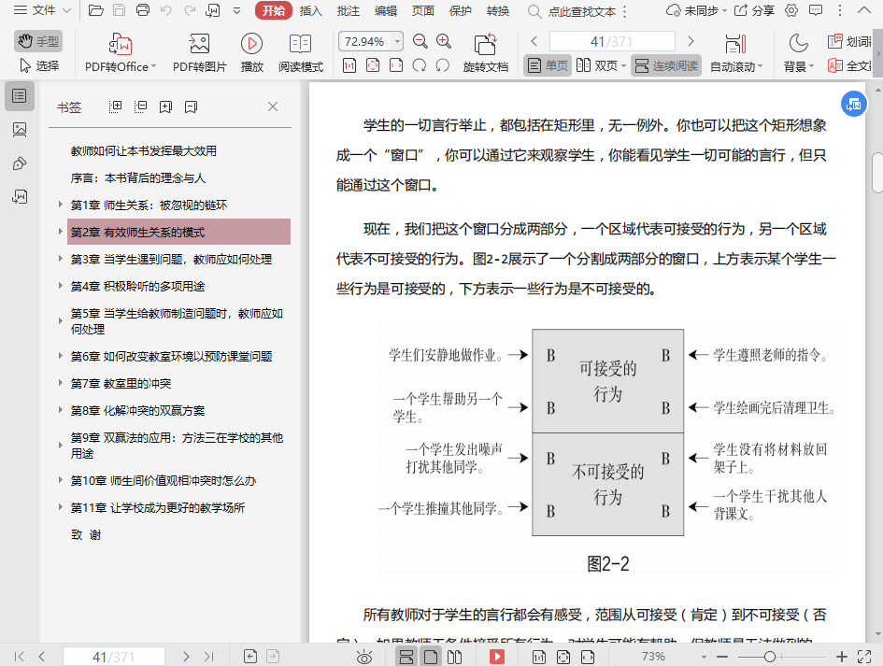Close the 书签 bookmarks panel
The width and height of the screenshot is (883, 666).
coord(273,106)
